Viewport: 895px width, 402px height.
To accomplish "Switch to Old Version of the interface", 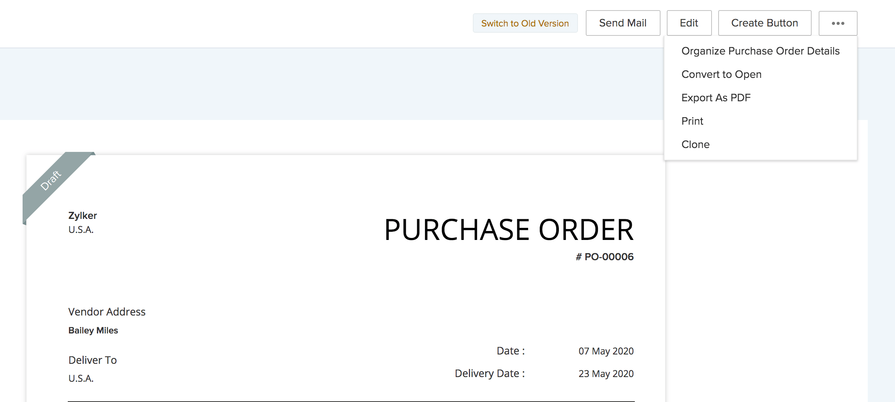I will [x=525, y=23].
